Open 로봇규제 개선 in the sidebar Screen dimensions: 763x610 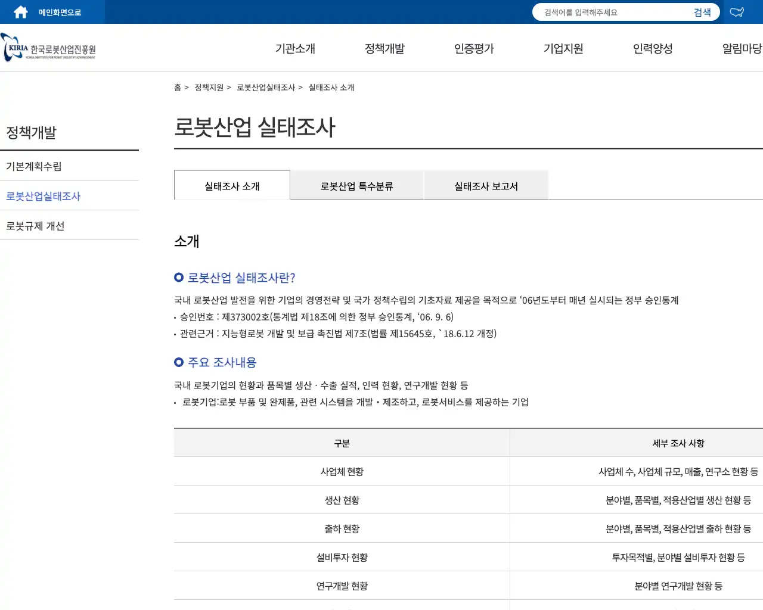(x=35, y=225)
